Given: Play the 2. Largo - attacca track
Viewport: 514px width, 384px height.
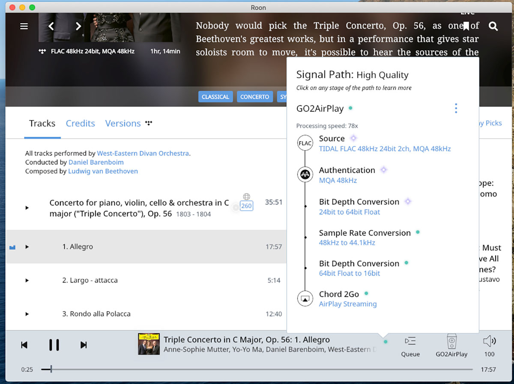Looking at the screenshot, I should 27,280.
